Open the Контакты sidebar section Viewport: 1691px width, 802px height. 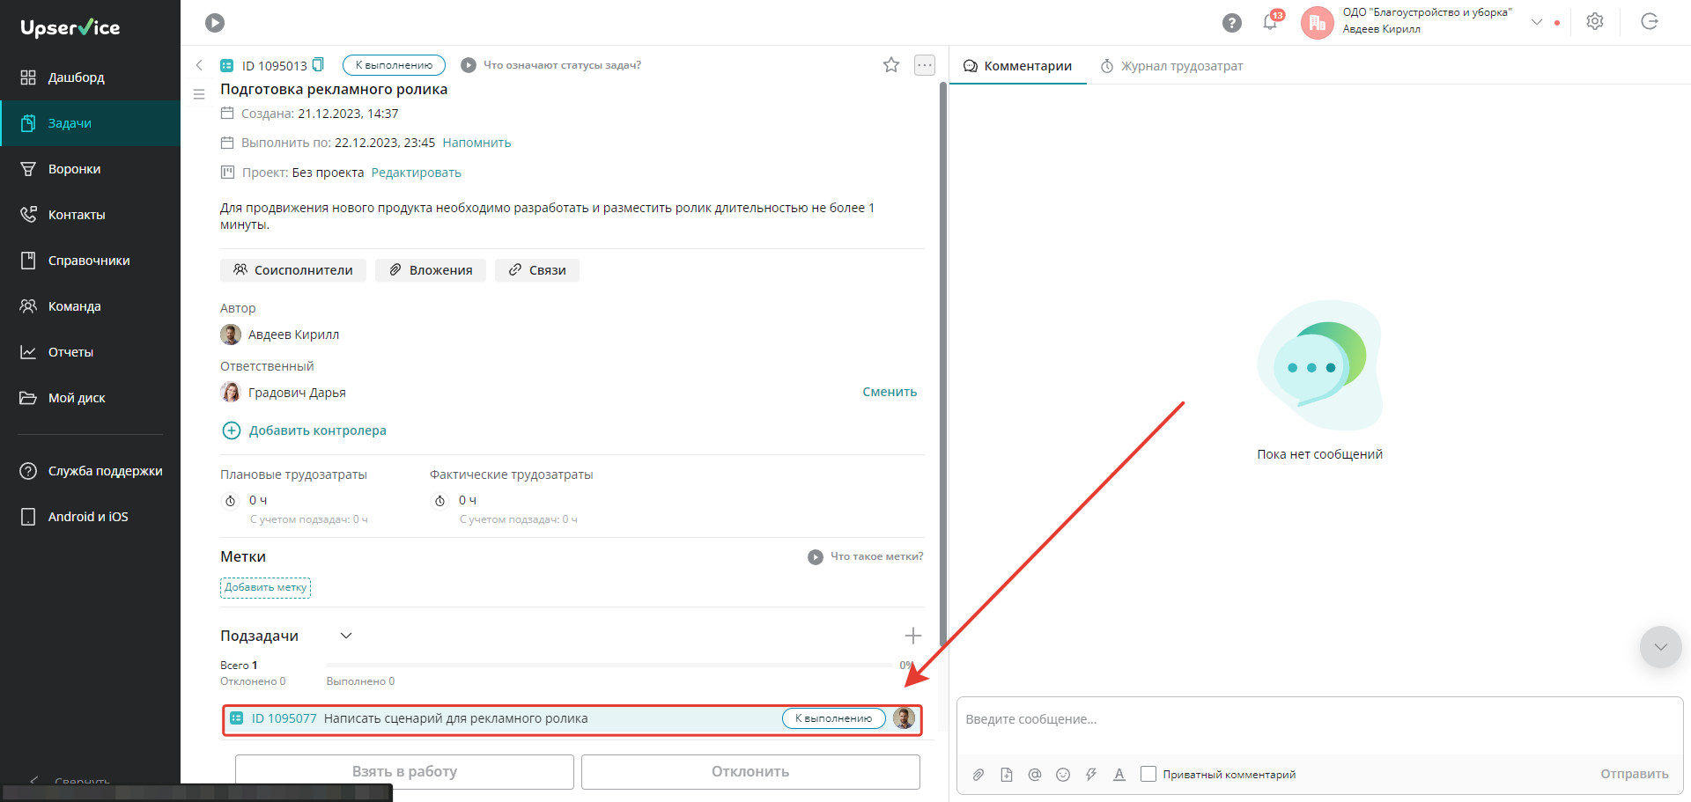coord(90,215)
